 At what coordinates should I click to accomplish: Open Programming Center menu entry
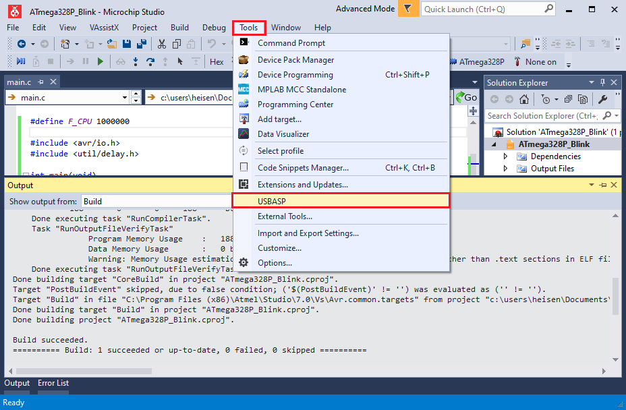tap(341, 105)
